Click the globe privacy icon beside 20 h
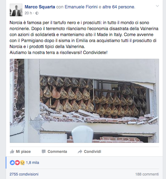166x179 pixels. click(x=37, y=13)
